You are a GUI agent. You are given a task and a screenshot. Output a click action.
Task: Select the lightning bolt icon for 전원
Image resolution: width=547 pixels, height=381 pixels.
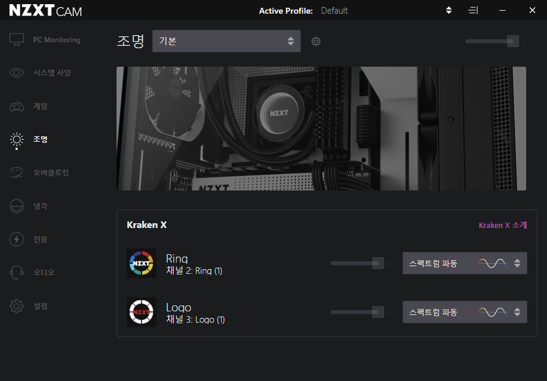(x=17, y=239)
